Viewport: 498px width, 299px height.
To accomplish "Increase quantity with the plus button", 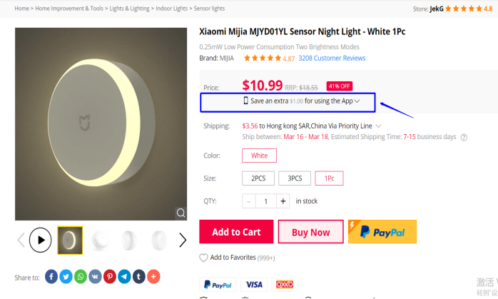I will coord(283,201).
